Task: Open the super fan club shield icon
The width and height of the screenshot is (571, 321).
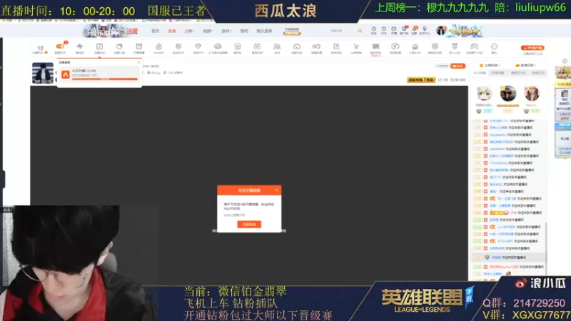Action: point(435,48)
